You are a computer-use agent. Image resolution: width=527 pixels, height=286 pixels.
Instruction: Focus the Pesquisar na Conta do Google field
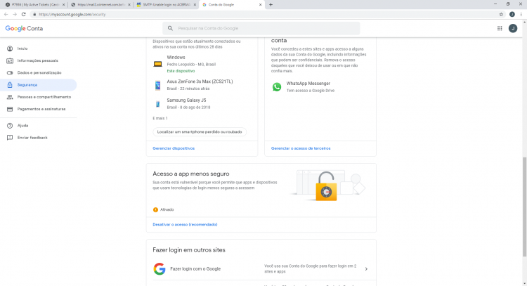261,28
